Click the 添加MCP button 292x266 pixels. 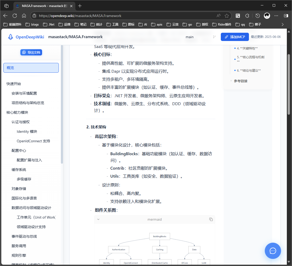tap(234, 37)
